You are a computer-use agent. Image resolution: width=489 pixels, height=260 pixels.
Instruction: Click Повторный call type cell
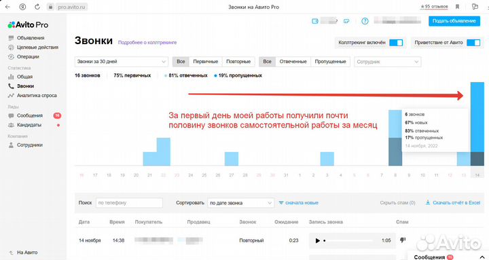pos(251,240)
